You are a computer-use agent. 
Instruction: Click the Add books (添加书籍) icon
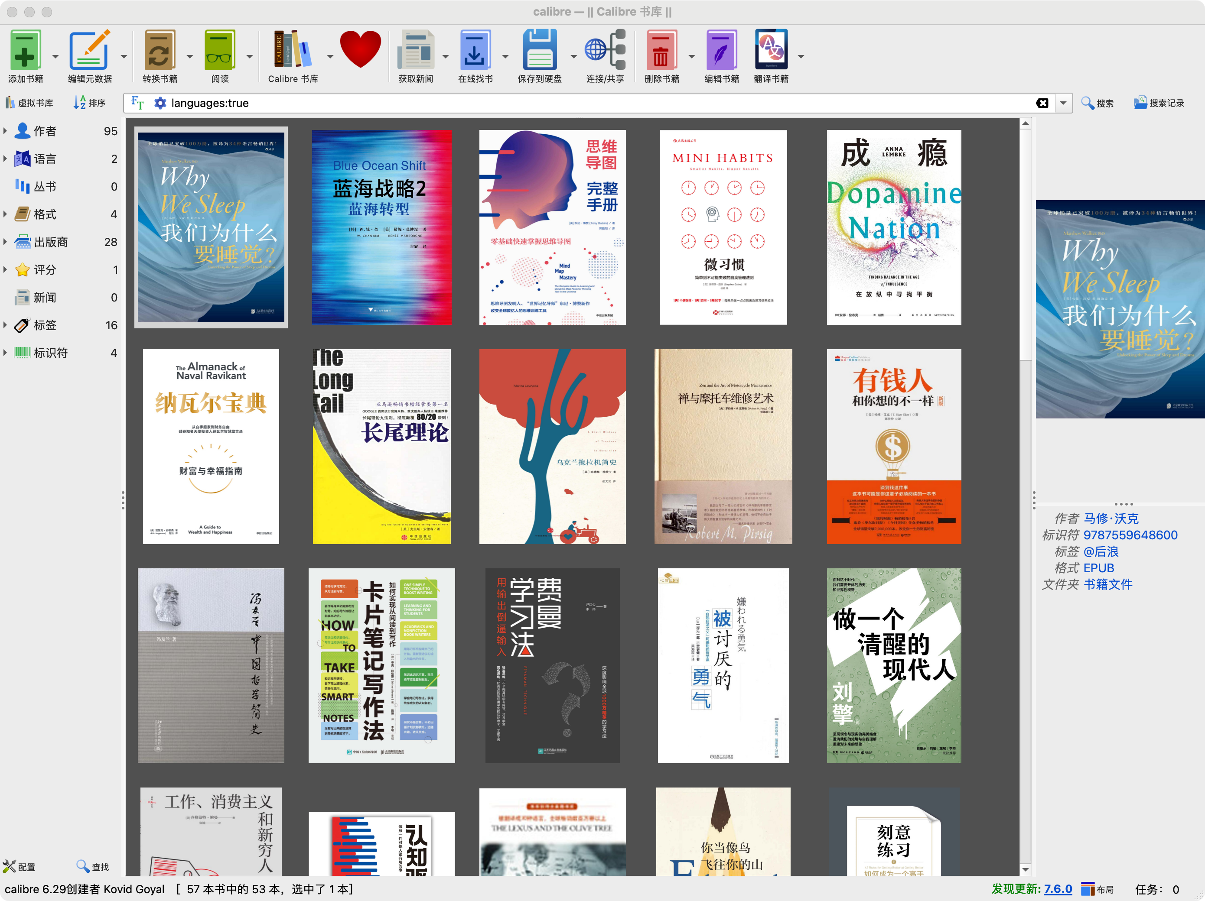(25, 50)
